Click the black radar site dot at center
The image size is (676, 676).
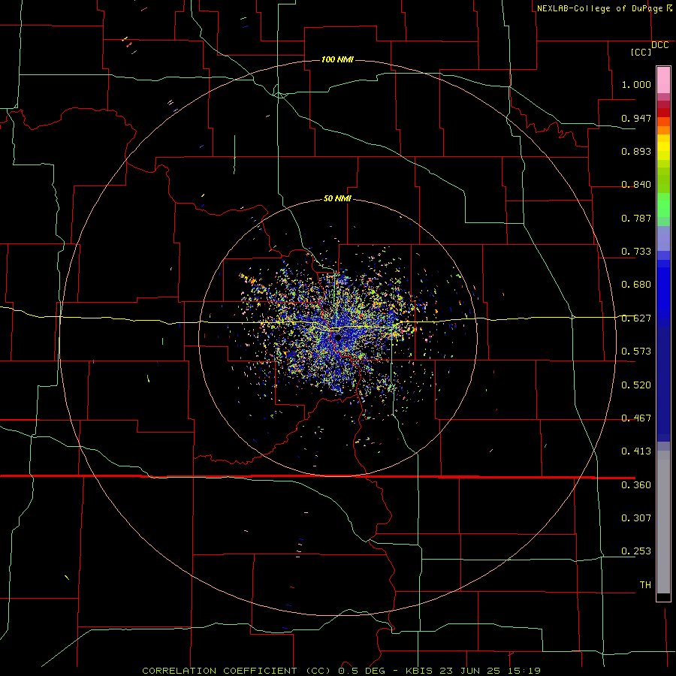pos(338,337)
